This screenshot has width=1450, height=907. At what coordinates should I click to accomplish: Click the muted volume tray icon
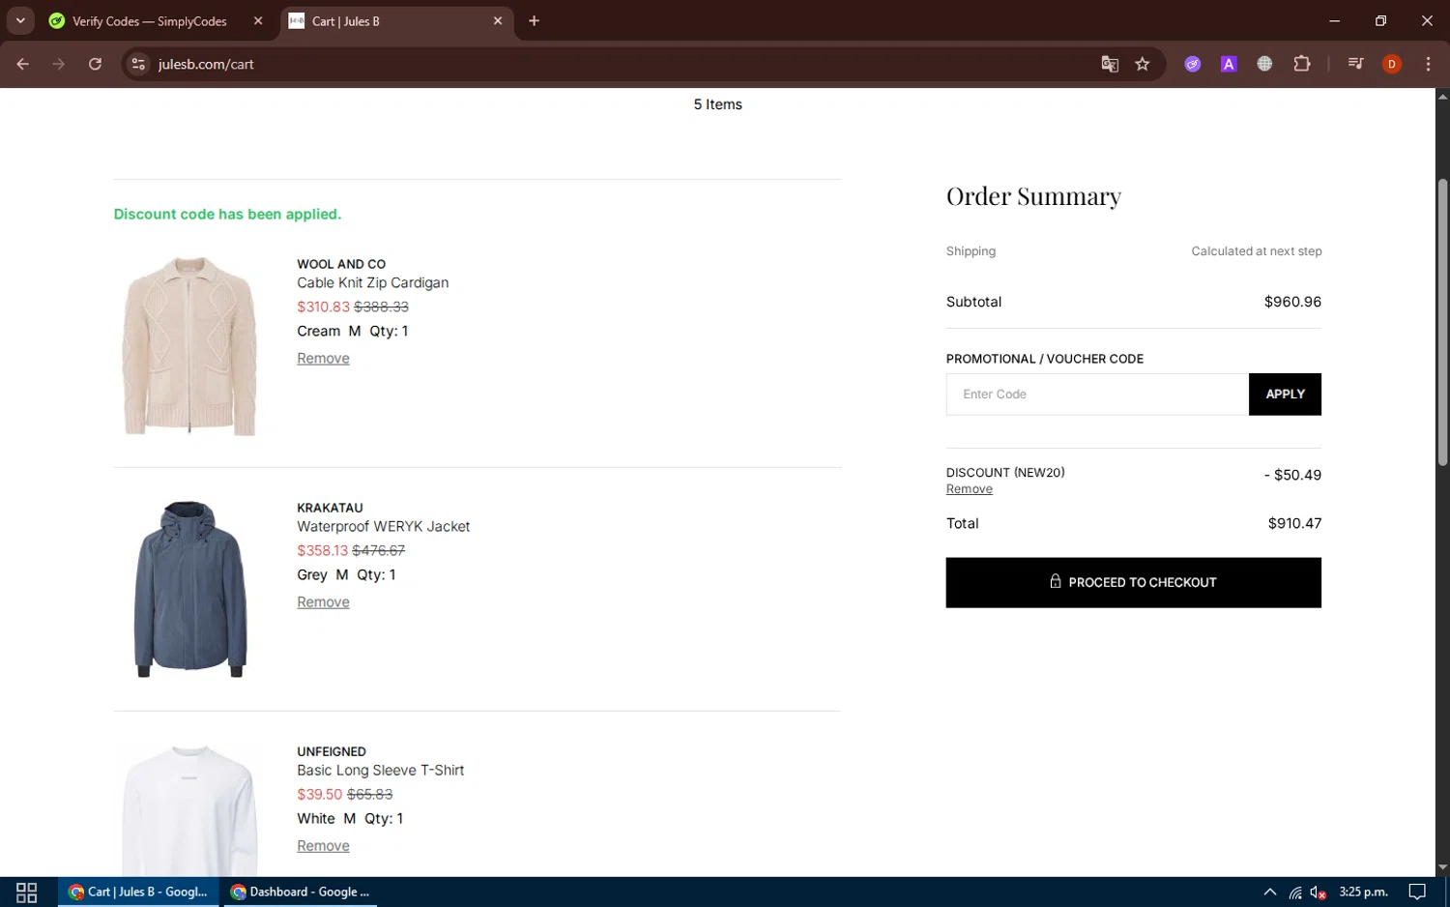(x=1318, y=892)
